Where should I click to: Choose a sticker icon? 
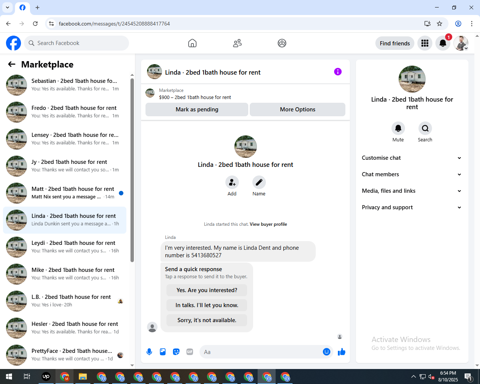[176, 352]
